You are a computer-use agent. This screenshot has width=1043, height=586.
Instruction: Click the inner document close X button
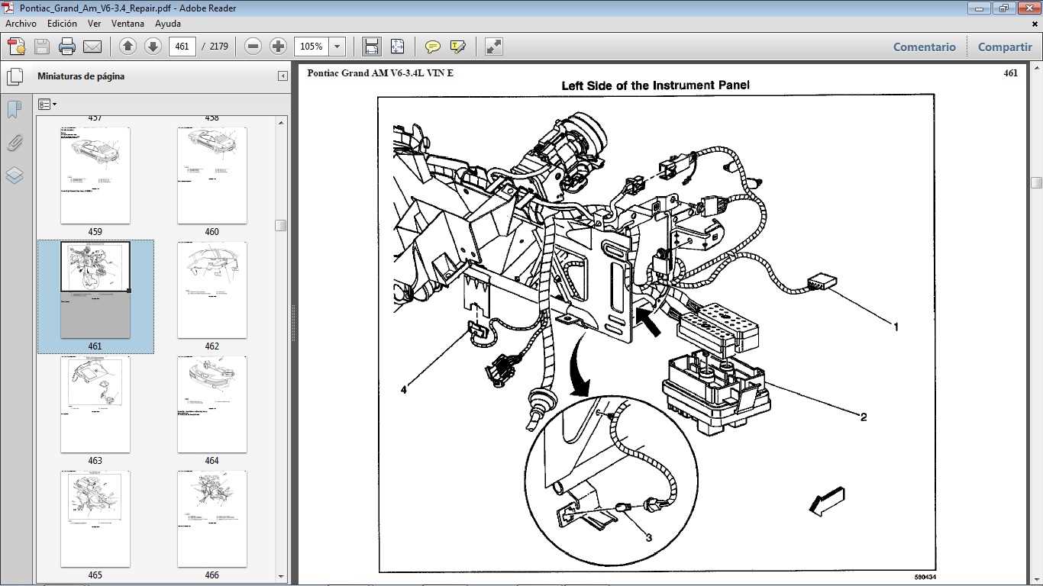tap(1035, 24)
